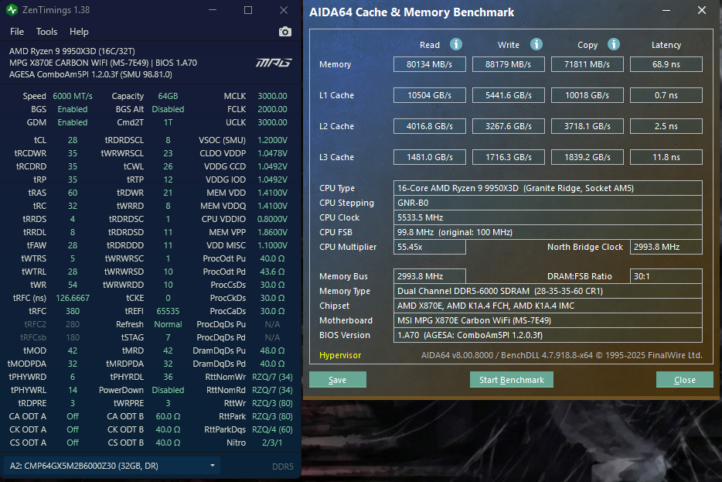Minimize the ZenTimings window
The width and height of the screenshot is (722, 482).
click(x=213, y=10)
